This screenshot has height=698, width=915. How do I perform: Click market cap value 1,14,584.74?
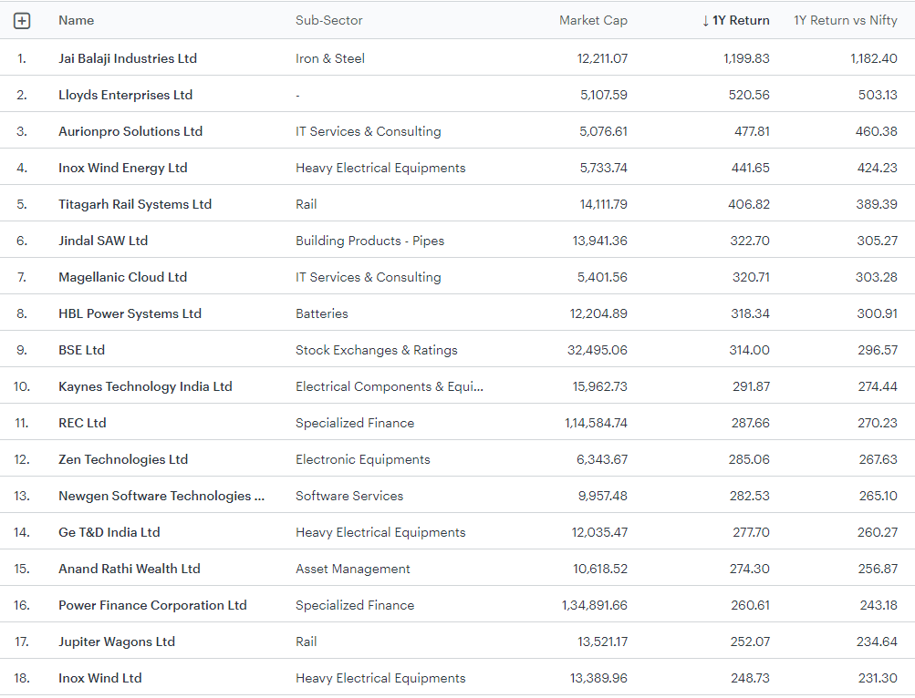(596, 423)
